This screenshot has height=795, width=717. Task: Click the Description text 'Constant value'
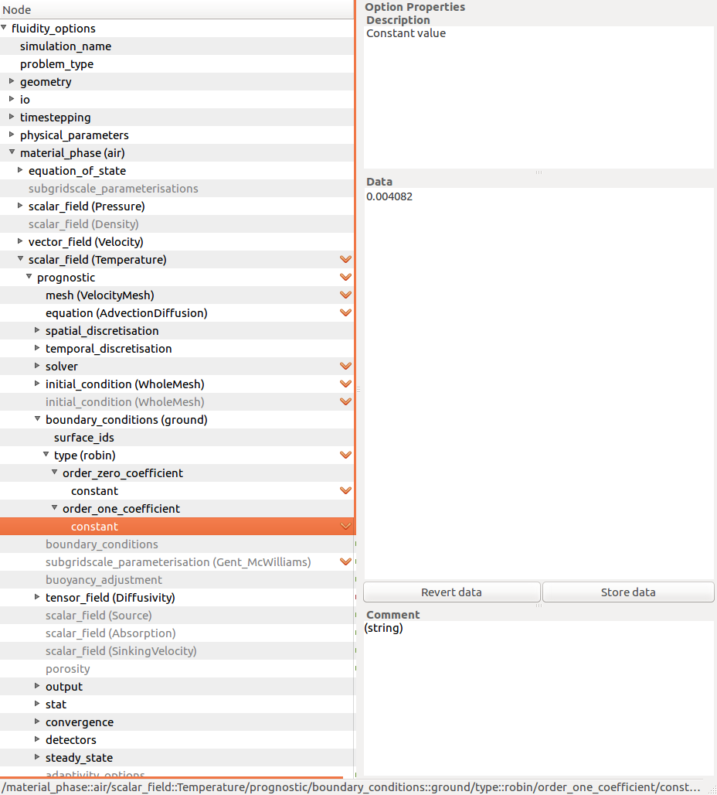[406, 33]
